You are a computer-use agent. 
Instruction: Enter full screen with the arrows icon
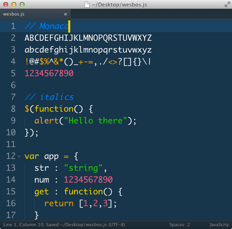(x=227, y=4)
